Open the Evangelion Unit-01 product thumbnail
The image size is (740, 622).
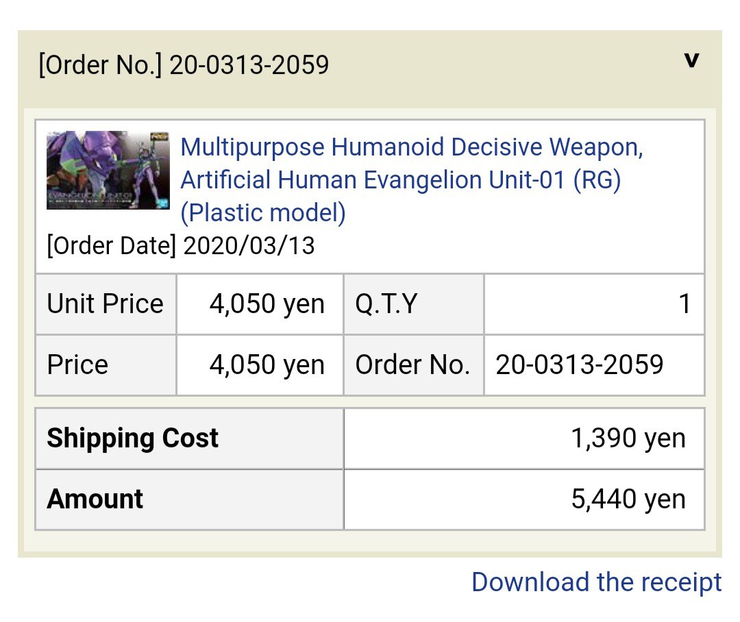coord(108,170)
